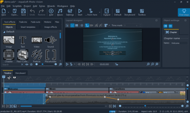Save the project using Save icon

pyautogui.click(x=23, y=12)
